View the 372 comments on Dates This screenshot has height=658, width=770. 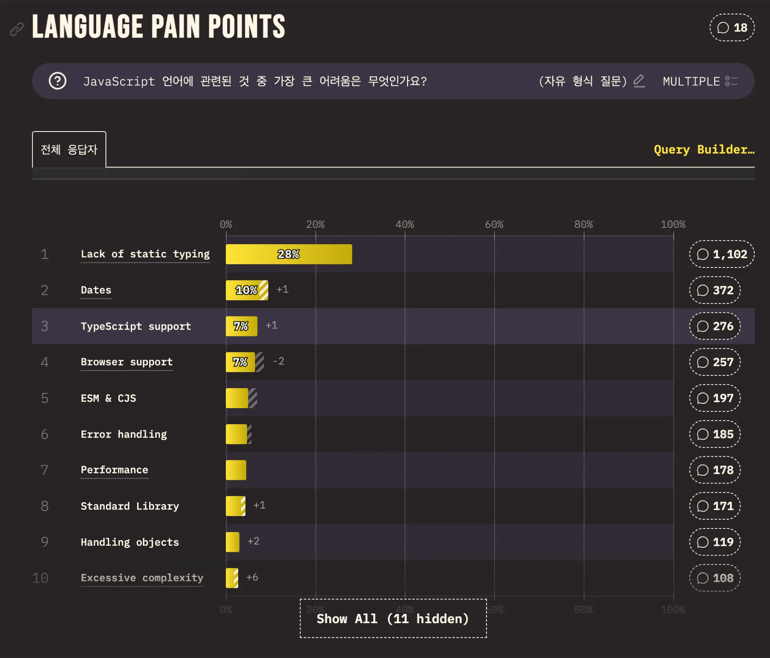pyautogui.click(x=715, y=290)
